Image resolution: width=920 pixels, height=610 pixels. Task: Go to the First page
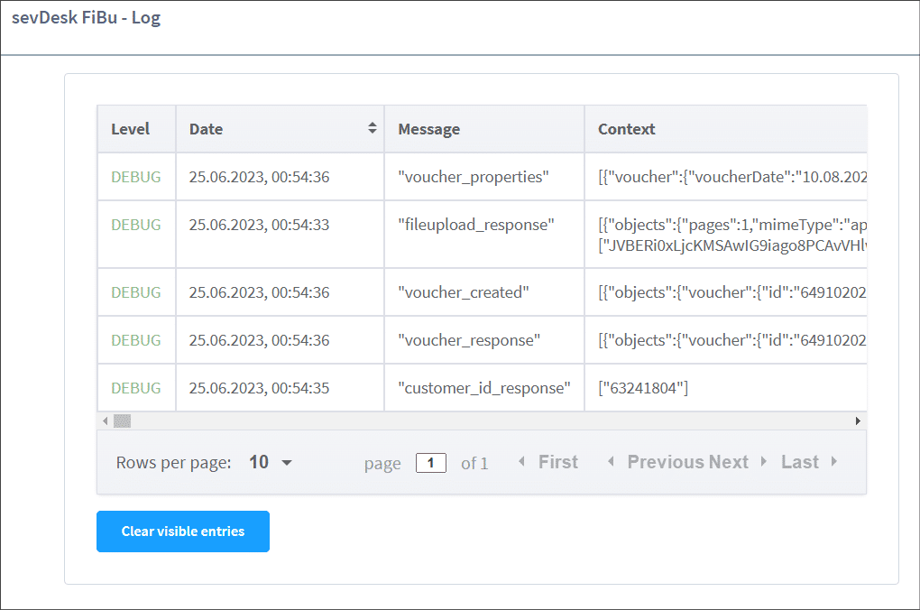[549, 462]
